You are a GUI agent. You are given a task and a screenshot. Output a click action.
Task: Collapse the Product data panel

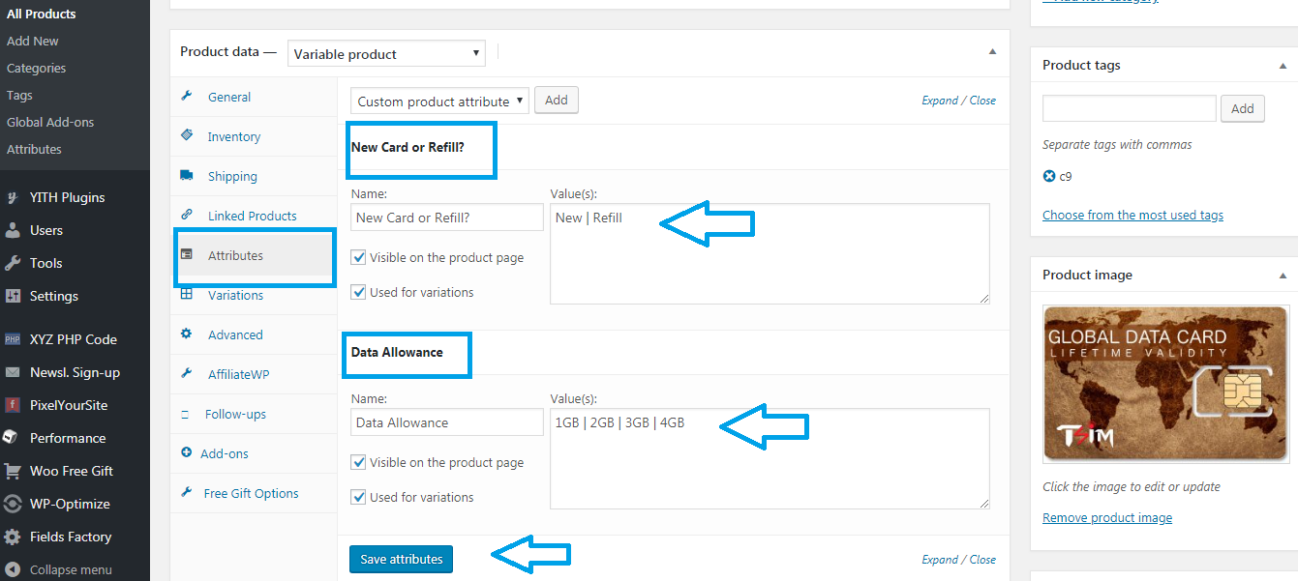992,52
